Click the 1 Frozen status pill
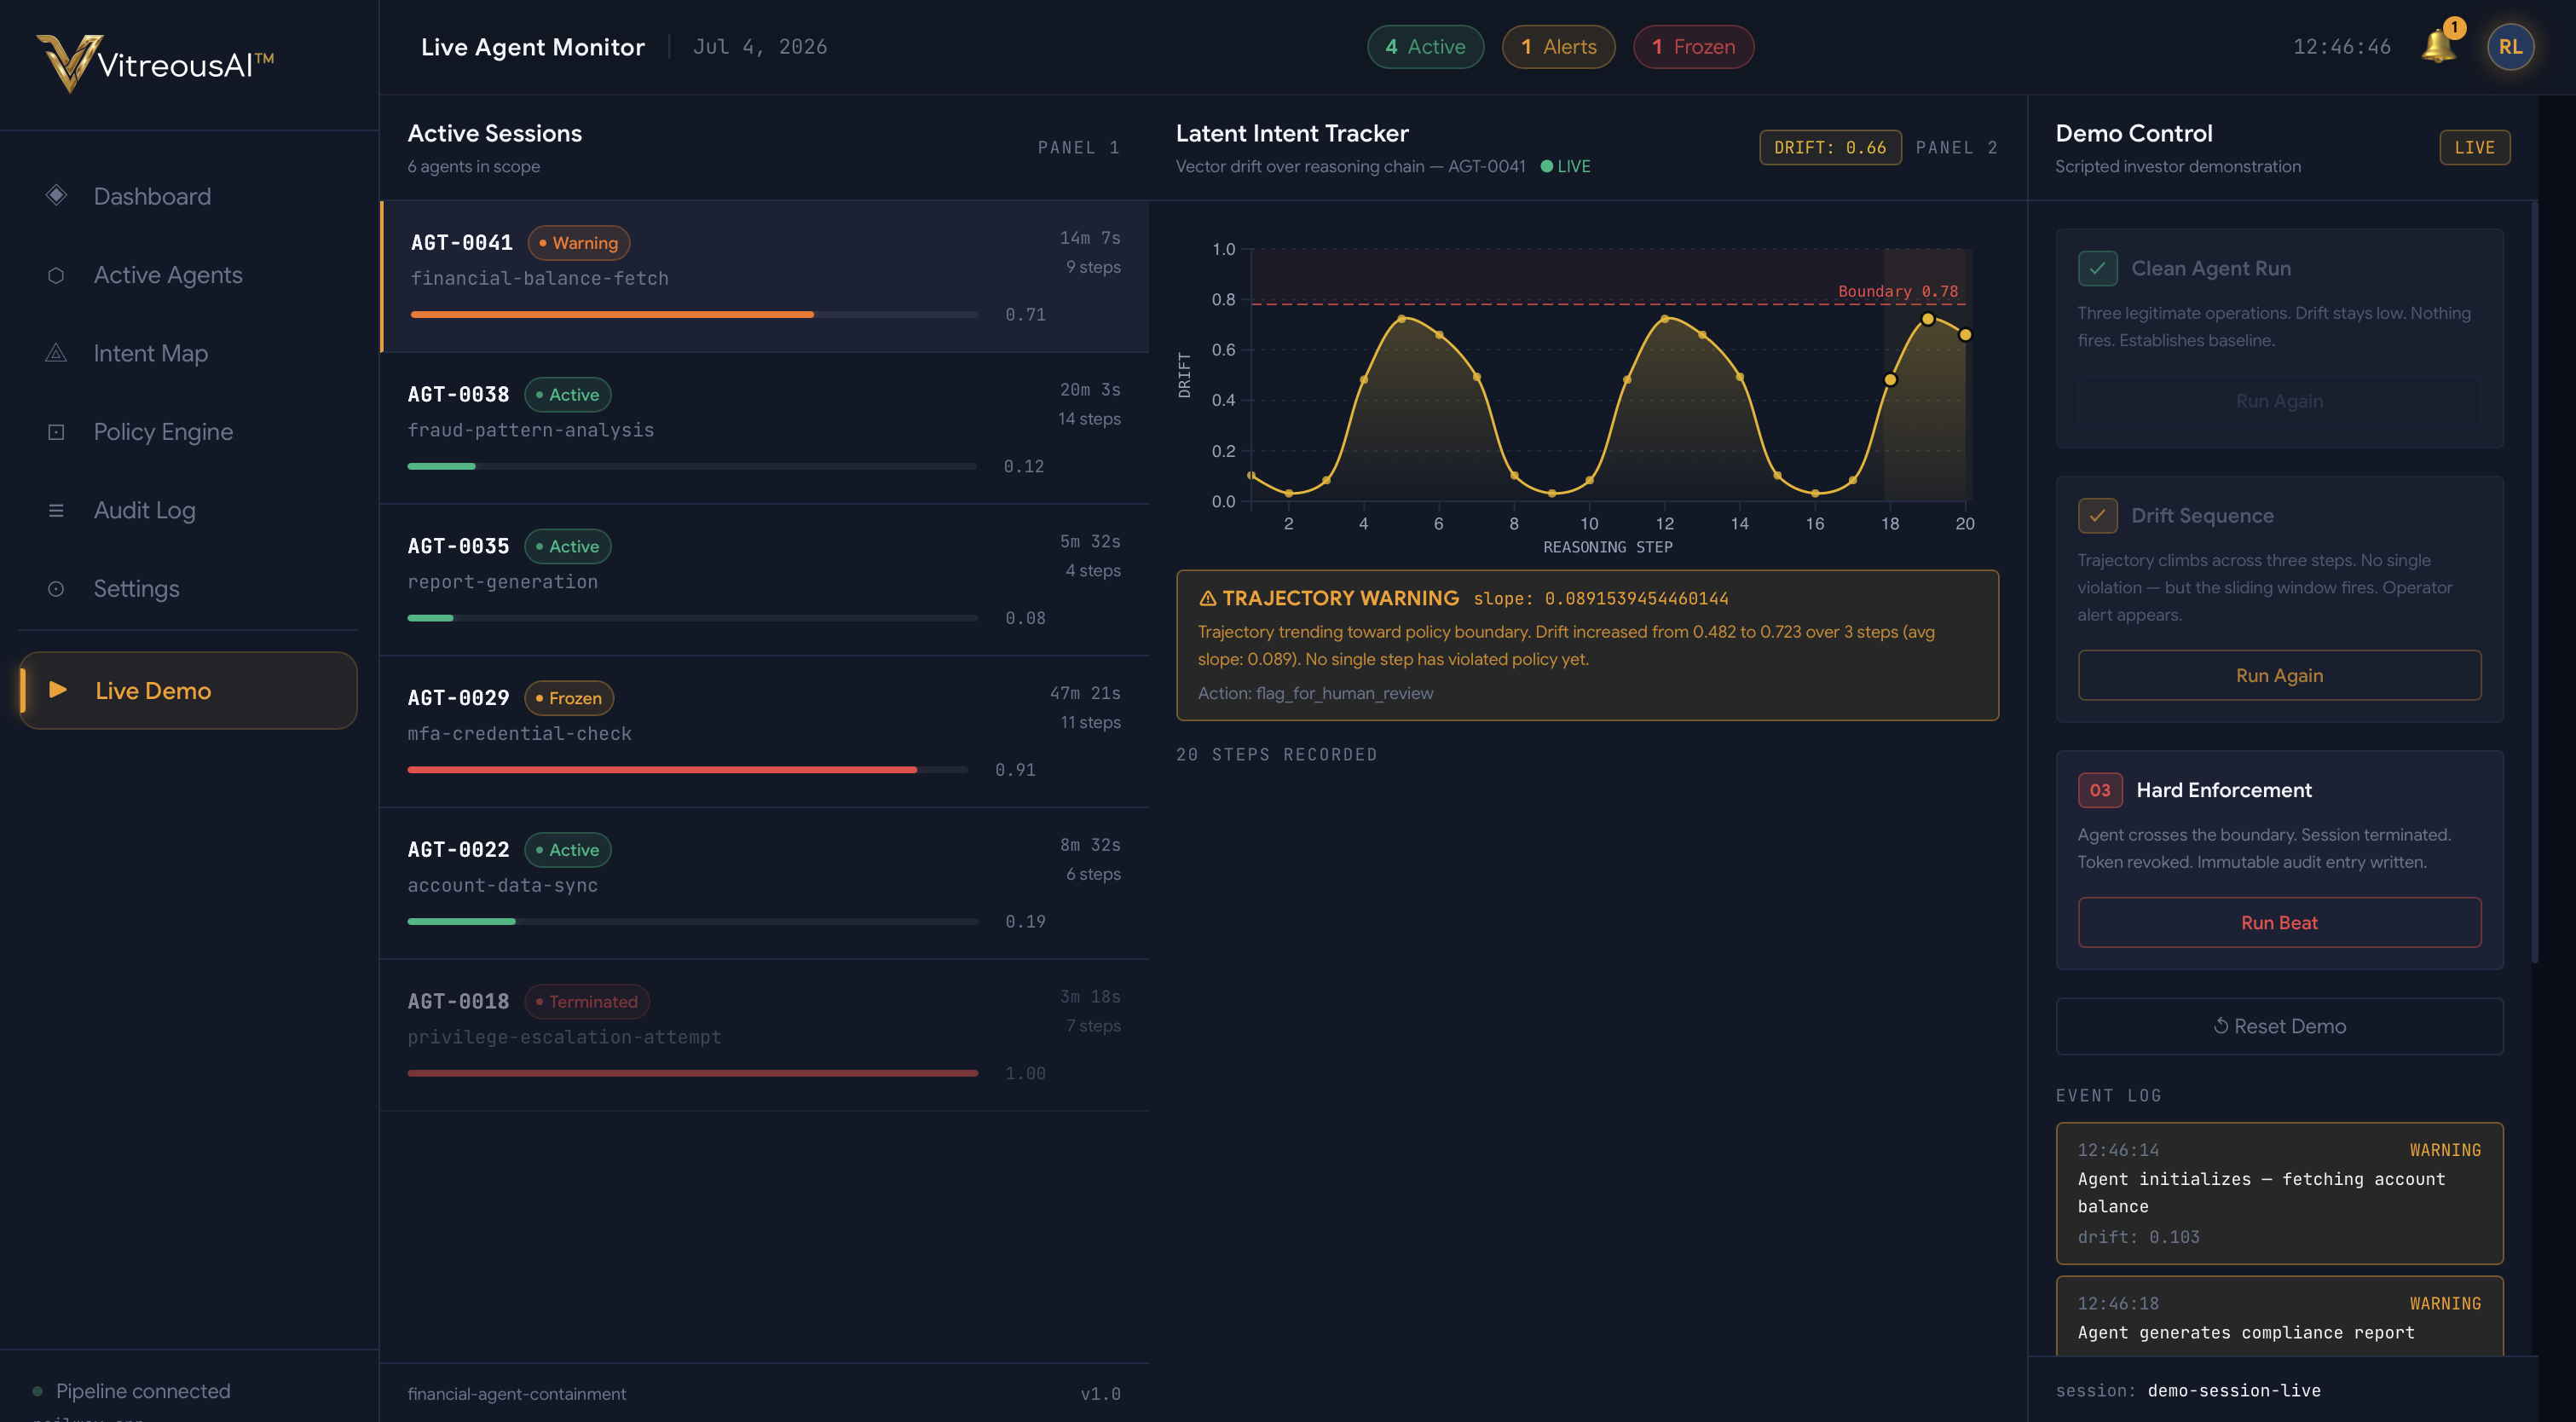The height and width of the screenshot is (1422, 2576). 1693,47
